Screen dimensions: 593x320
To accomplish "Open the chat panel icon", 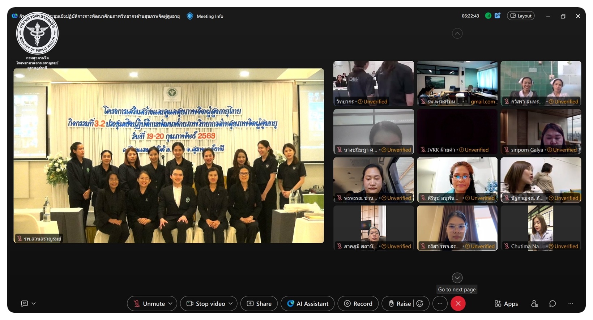I will click(552, 304).
